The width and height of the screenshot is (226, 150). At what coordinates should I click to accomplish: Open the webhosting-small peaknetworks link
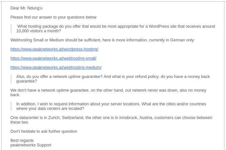coord(53,58)
